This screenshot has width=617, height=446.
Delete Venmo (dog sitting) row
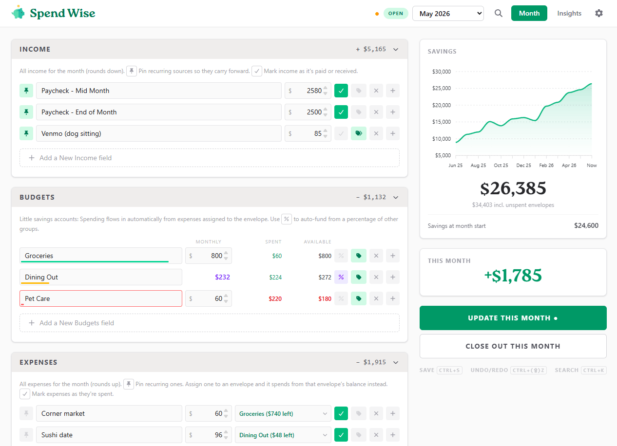point(376,133)
